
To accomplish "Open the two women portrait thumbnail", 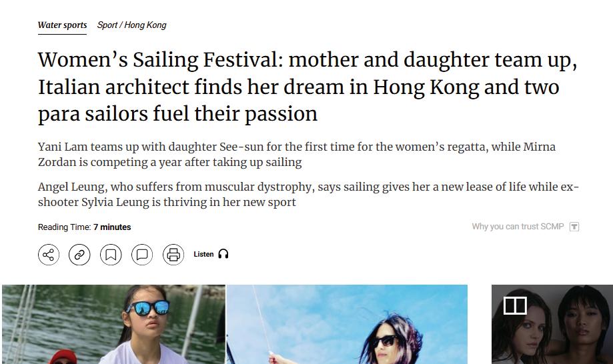I will click(x=552, y=324).
